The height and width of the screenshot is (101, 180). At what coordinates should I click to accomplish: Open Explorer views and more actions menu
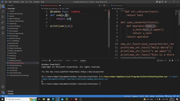(37, 5)
